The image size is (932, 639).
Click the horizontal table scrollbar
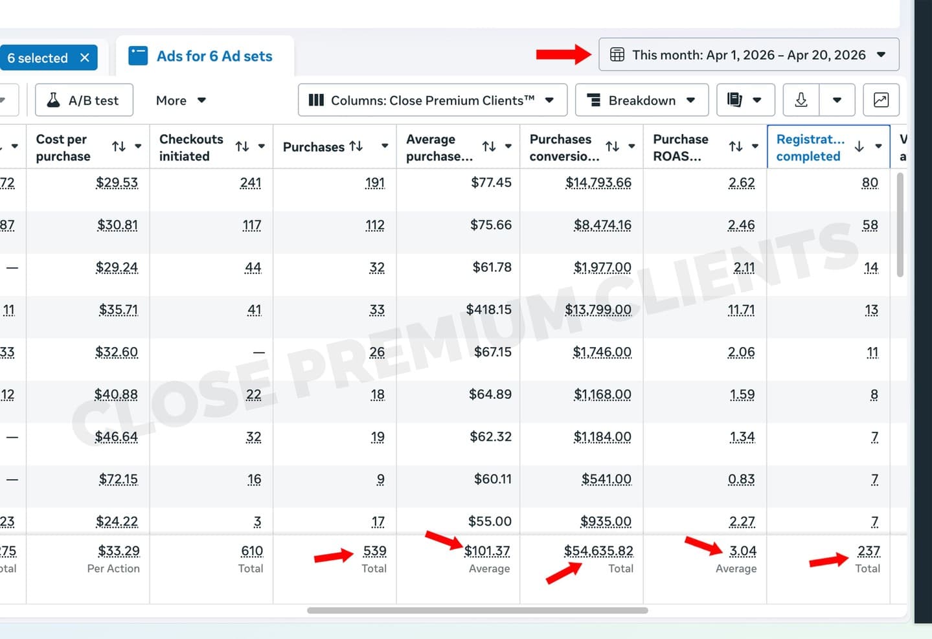click(477, 611)
